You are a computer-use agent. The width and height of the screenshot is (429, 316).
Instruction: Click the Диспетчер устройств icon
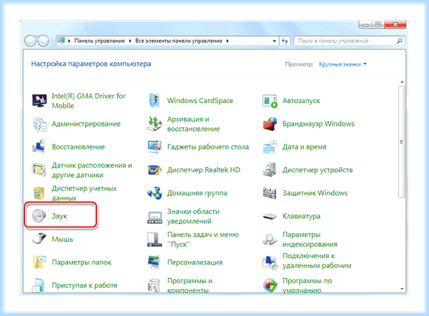pos(270,170)
